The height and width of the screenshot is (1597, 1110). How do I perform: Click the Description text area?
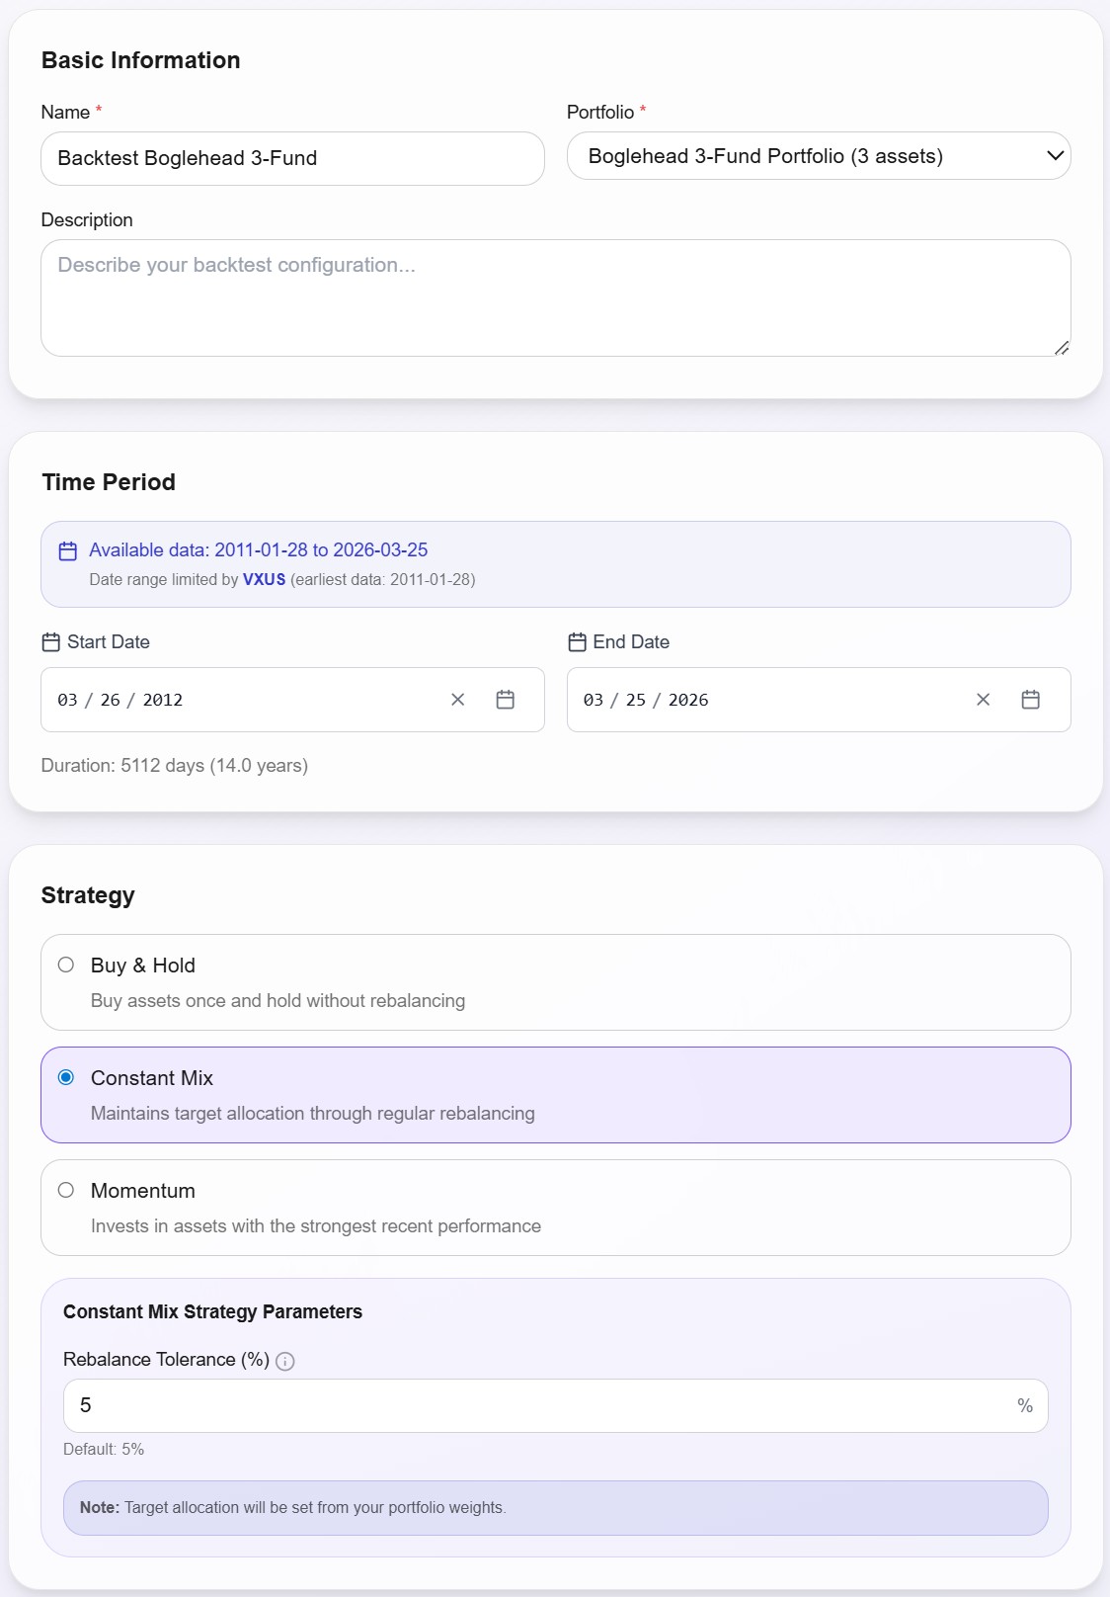tap(555, 297)
